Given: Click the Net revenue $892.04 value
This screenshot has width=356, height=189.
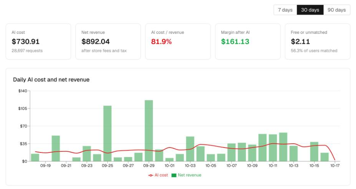Looking at the screenshot, I should pyautogui.click(x=96, y=41).
